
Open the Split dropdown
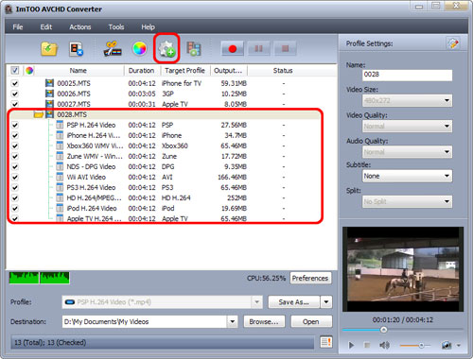(x=407, y=201)
